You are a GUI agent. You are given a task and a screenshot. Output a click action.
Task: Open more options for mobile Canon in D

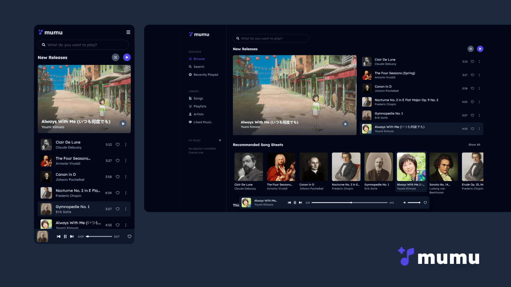click(126, 177)
